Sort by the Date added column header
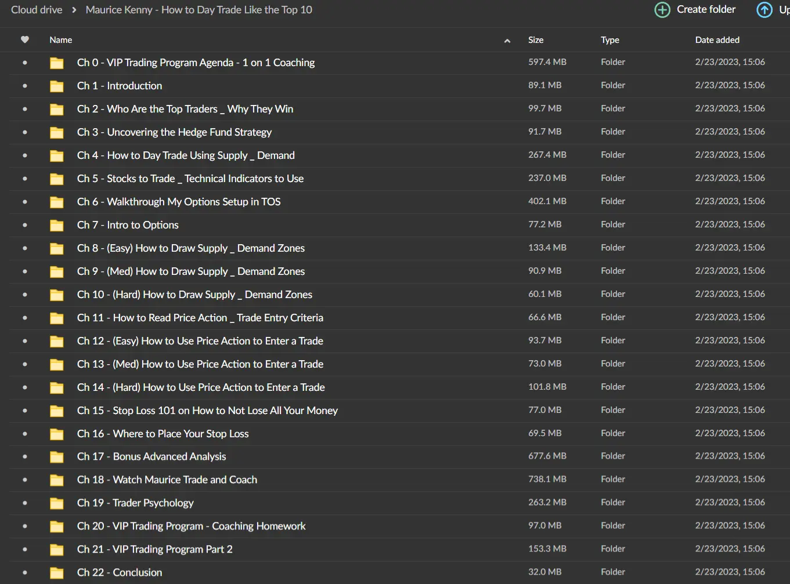Screen dimensions: 790x584 [717, 40]
